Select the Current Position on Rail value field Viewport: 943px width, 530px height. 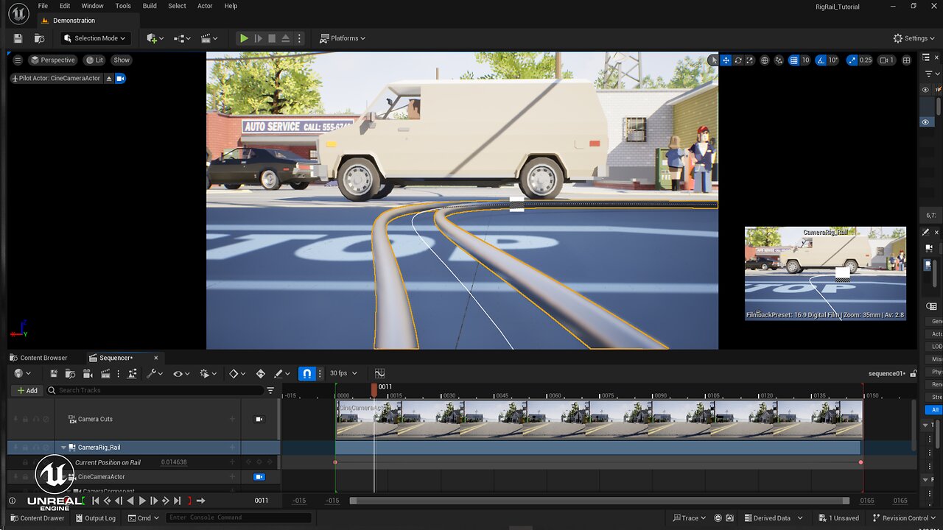(174, 462)
